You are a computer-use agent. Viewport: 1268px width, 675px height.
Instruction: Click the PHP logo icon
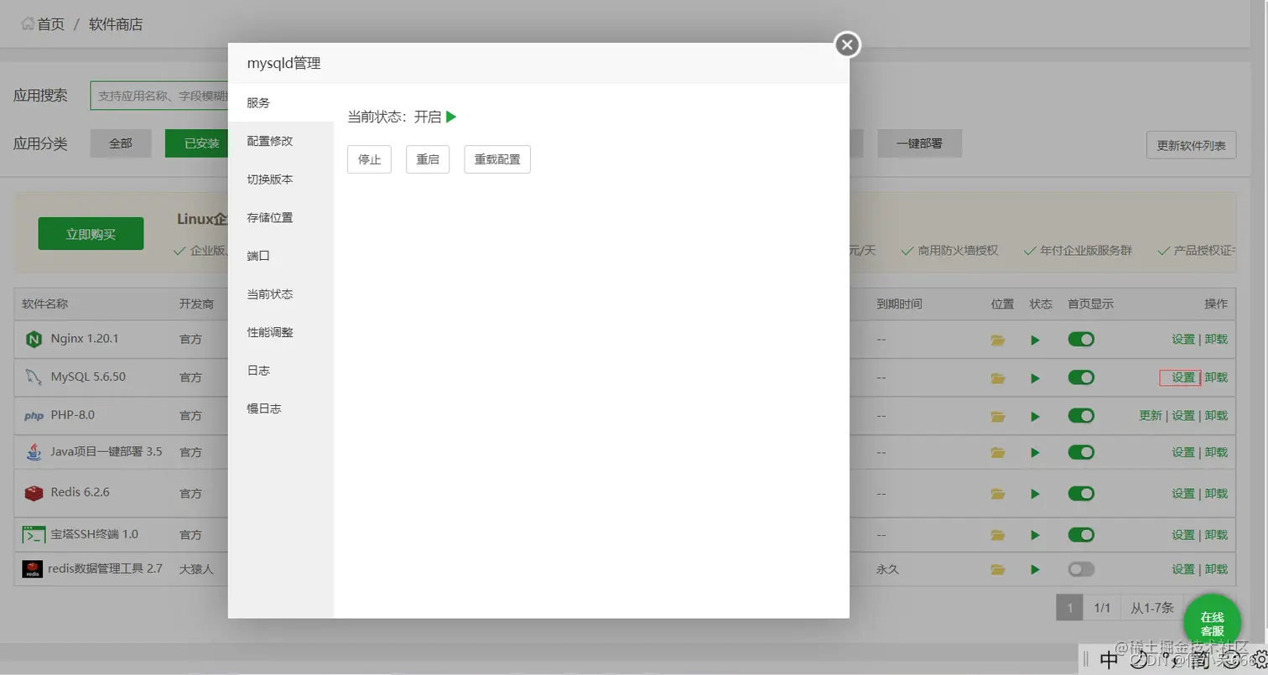click(34, 415)
